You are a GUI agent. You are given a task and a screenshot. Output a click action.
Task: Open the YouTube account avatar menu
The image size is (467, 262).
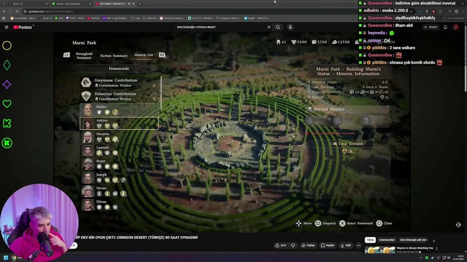456,27
